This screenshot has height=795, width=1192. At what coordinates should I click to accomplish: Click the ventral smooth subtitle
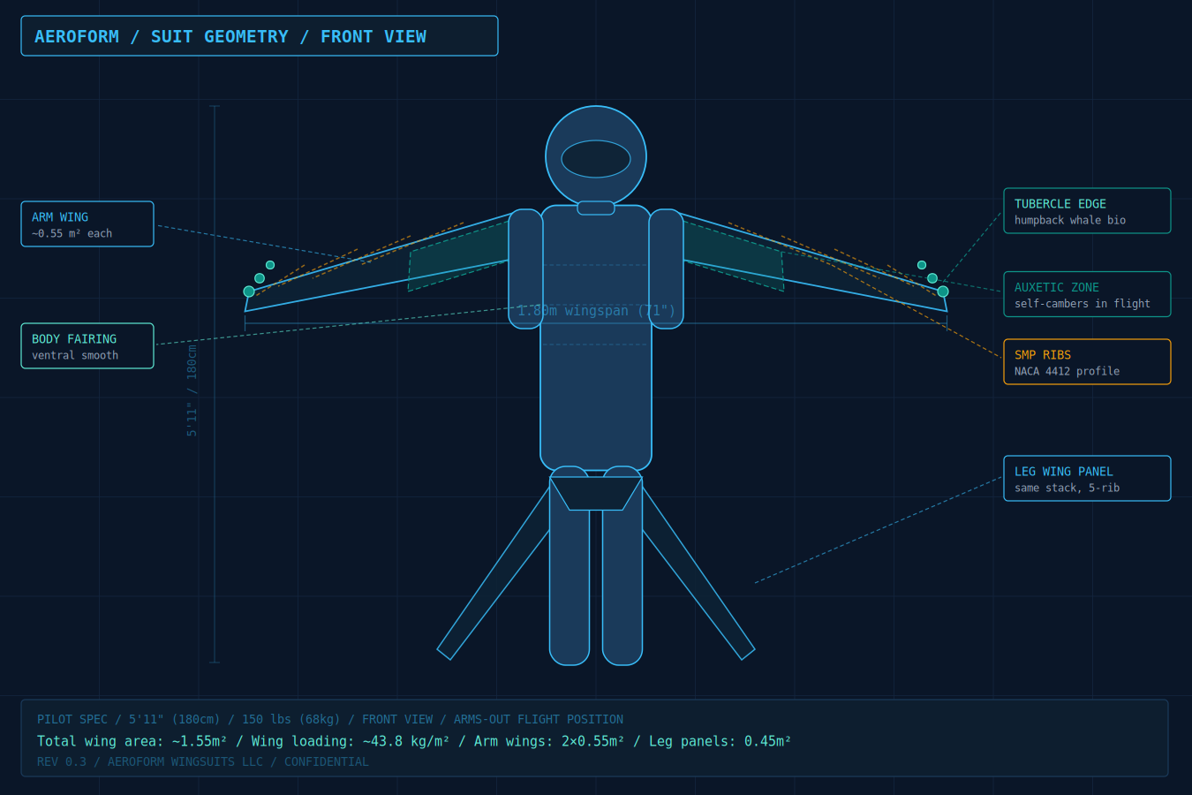75,355
